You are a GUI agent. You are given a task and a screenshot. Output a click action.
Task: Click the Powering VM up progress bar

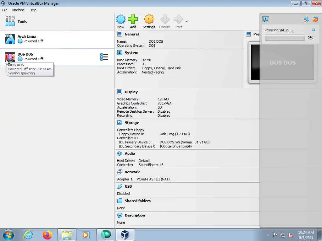click(x=285, y=38)
